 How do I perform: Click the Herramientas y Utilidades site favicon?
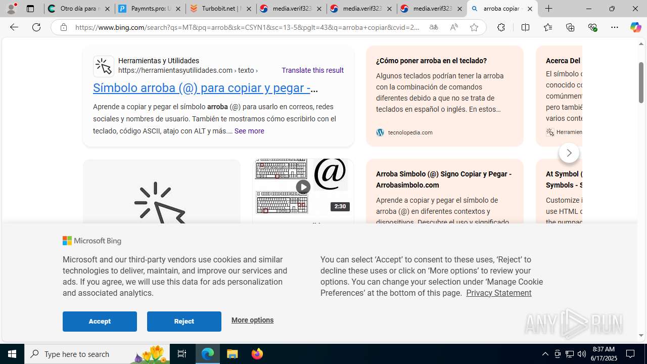pyautogui.click(x=104, y=66)
